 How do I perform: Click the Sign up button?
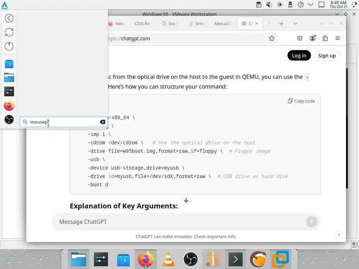(x=327, y=56)
